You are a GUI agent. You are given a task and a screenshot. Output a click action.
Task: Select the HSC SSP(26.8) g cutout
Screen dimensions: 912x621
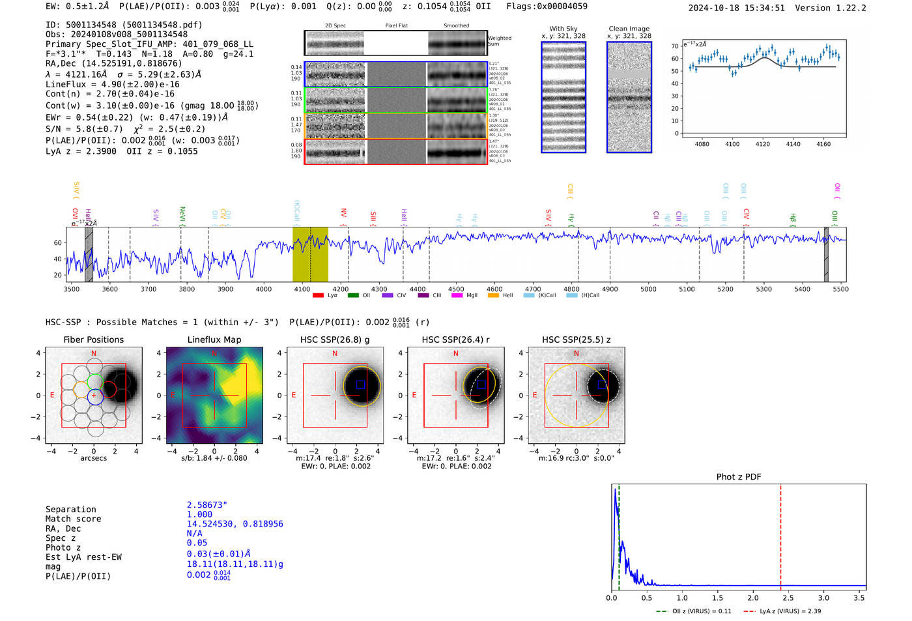335,396
